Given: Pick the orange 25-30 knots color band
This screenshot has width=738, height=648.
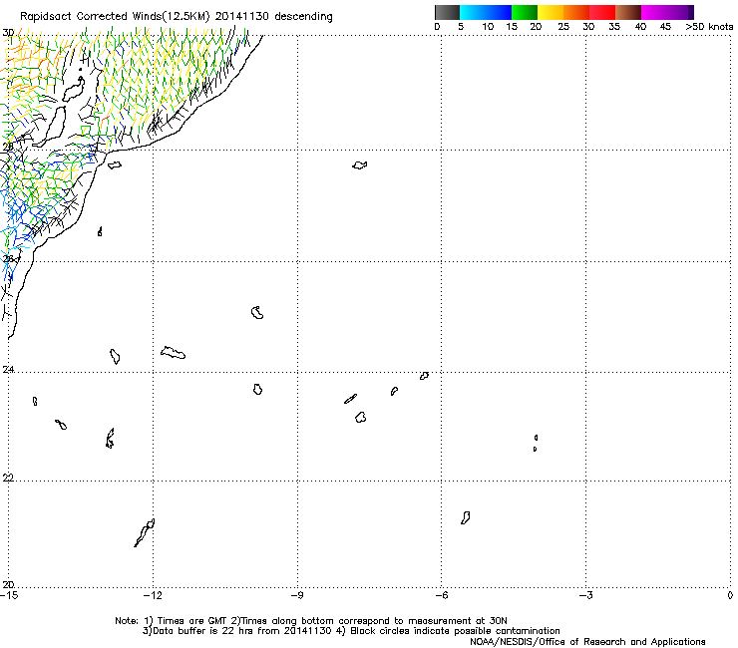Looking at the screenshot, I should (576, 12).
